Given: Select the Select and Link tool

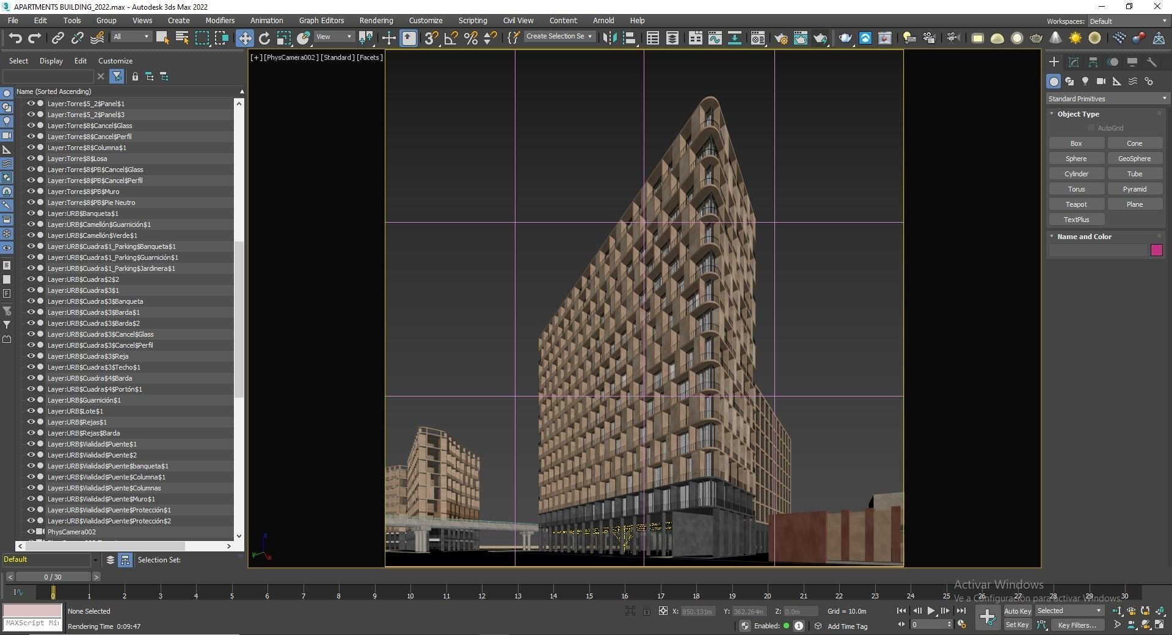Looking at the screenshot, I should tap(57, 38).
